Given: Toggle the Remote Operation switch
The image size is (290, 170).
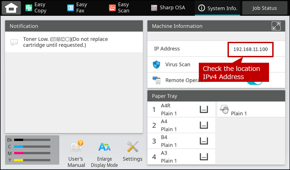Looking at the screenshot, I should (255, 82).
